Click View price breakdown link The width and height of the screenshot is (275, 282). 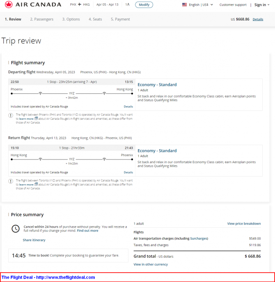[x=244, y=224]
